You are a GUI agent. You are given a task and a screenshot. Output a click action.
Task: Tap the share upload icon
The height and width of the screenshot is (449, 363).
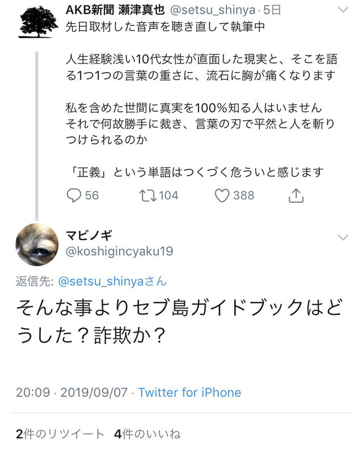[x=296, y=196]
